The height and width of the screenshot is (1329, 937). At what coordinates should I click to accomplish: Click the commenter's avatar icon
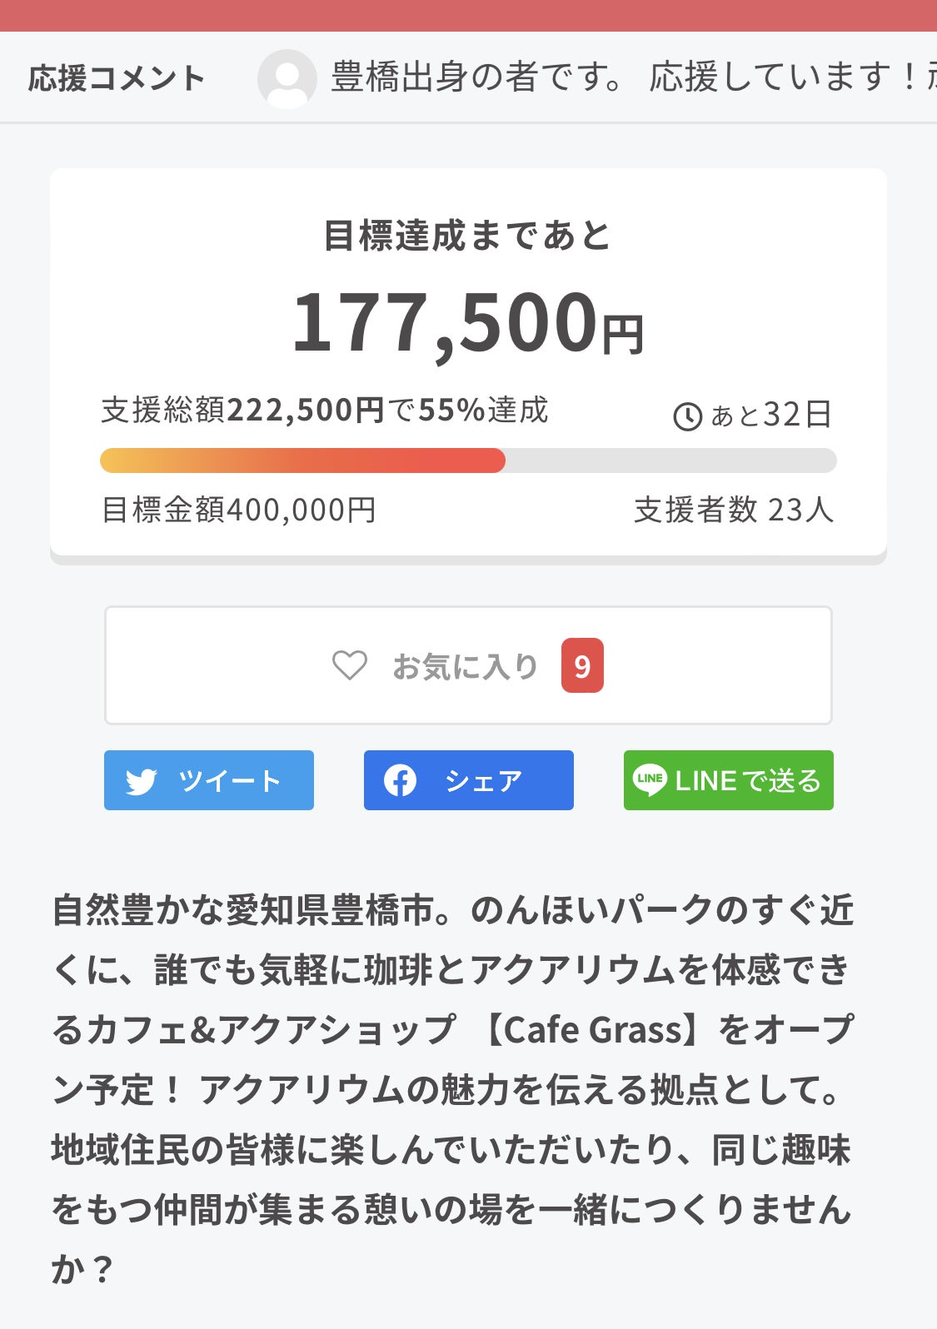287,79
